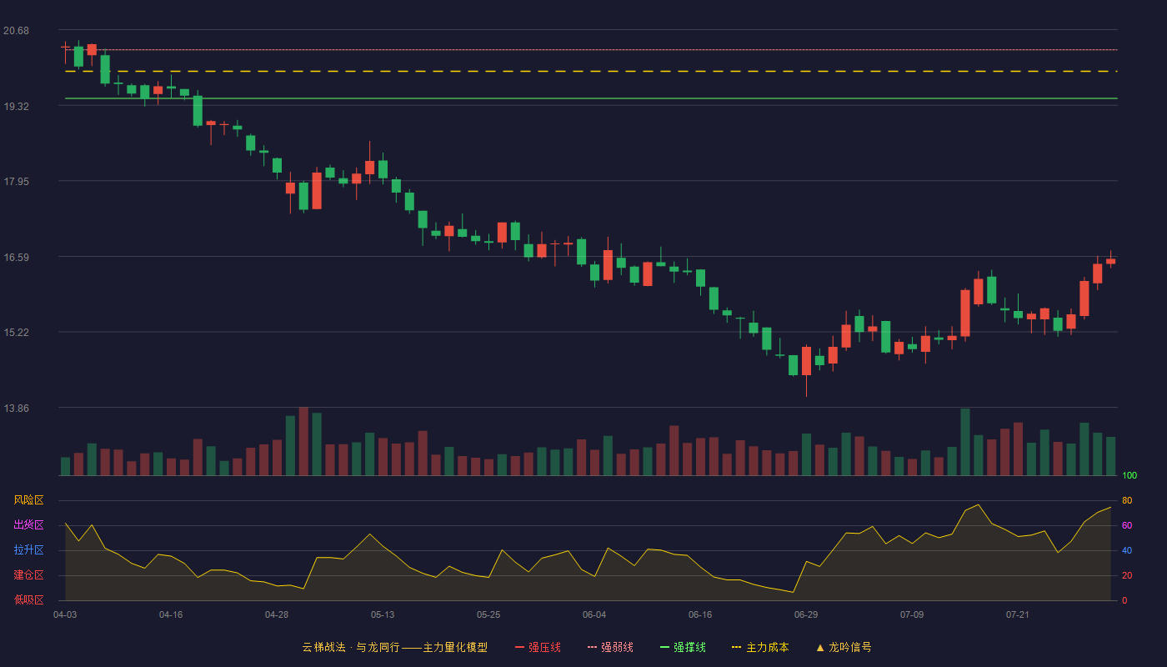Image resolution: width=1167 pixels, height=667 pixels.
Task: Click the 拉升区 zone label
Action: tap(28, 550)
